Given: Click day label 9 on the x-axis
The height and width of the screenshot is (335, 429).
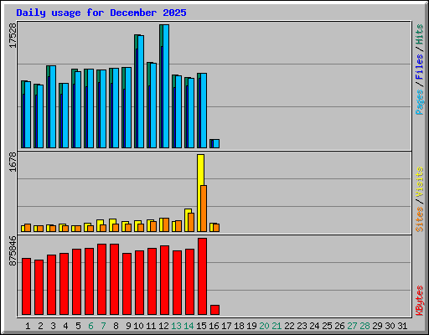Looking at the screenshot, I should click(128, 326).
